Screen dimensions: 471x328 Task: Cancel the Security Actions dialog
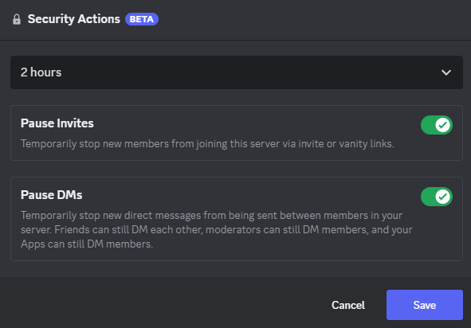tap(348, 305)
